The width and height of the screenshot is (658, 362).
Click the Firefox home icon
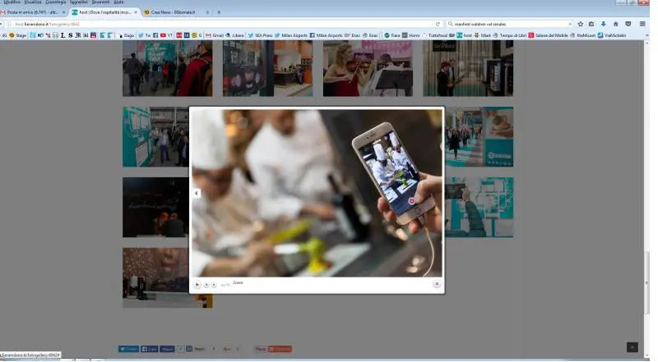pyautogui.click(x=615, y=24)
